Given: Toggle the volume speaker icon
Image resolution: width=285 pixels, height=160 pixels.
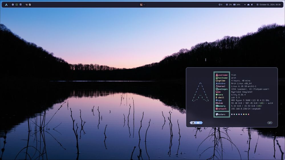Looking at the screenshot, I should (x=245, y=5).
